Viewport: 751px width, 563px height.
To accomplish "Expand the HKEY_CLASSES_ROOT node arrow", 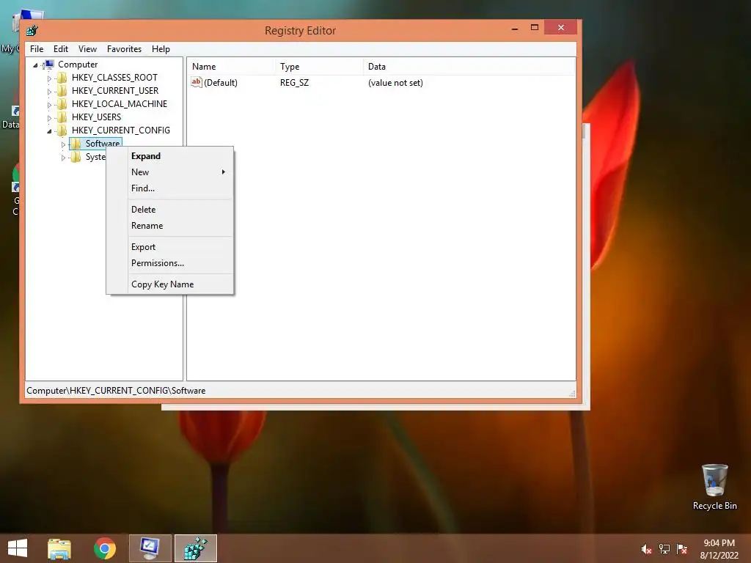I will pos(49,78).
